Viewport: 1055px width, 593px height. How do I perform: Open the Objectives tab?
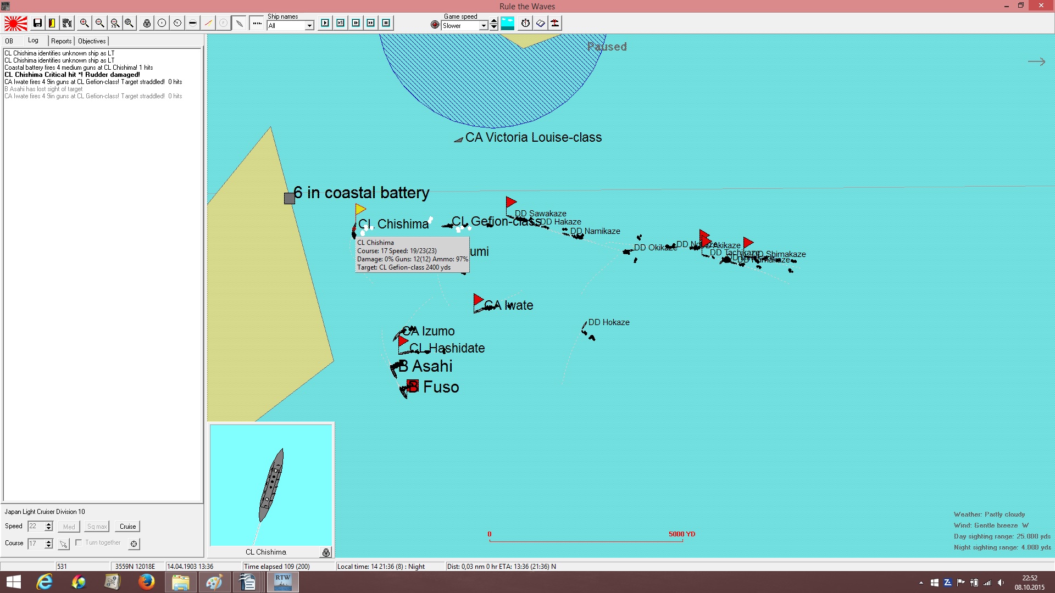92,41
